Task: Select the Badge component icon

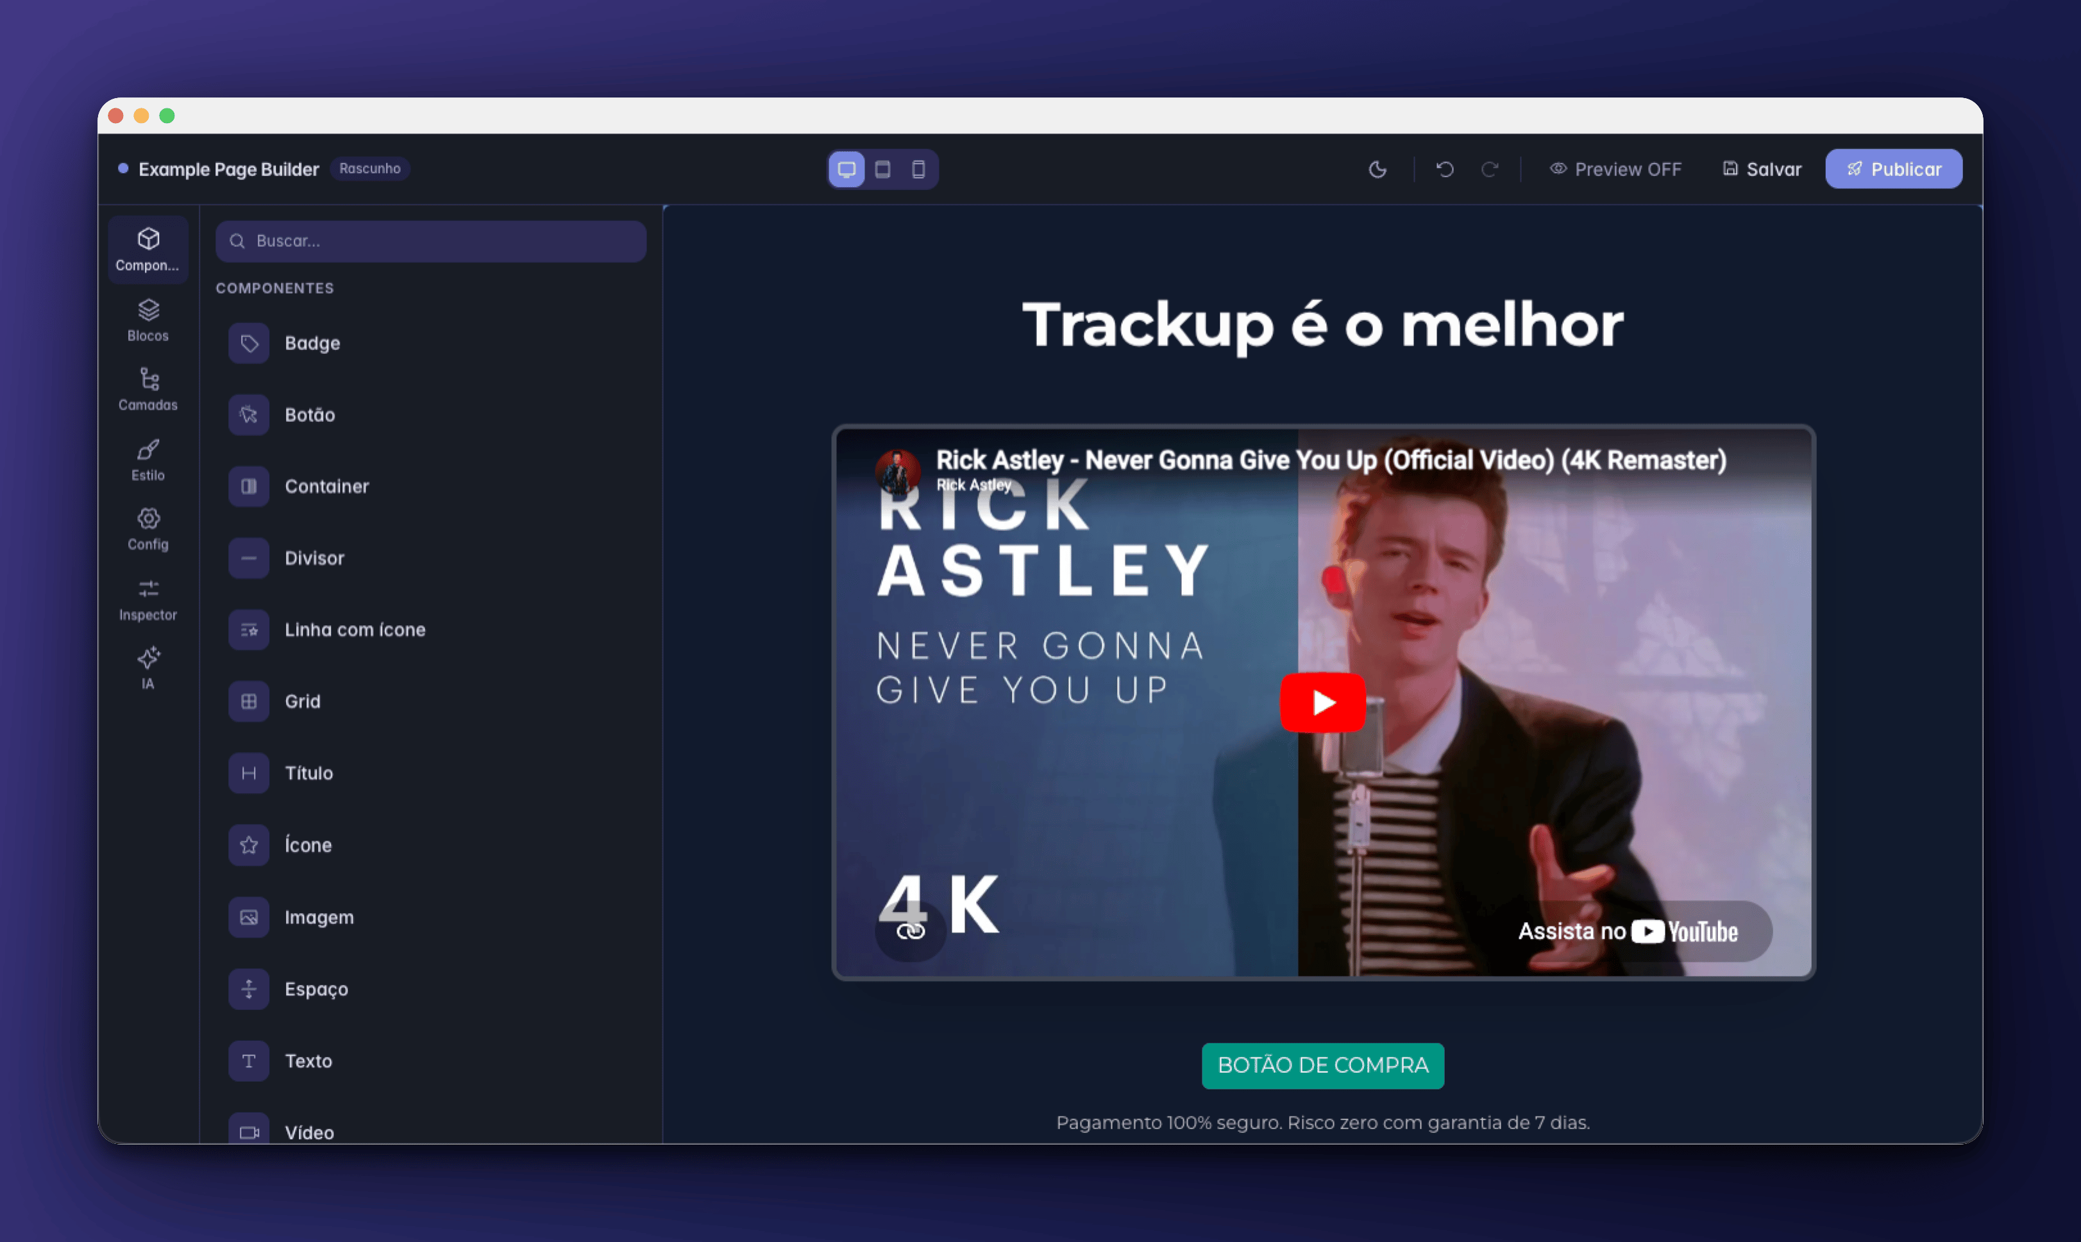Action: coord(249,343)
